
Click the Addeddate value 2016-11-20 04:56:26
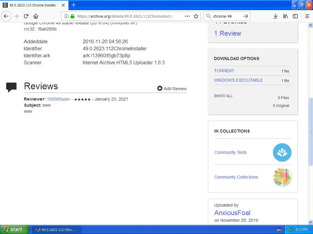click(105, 41)
